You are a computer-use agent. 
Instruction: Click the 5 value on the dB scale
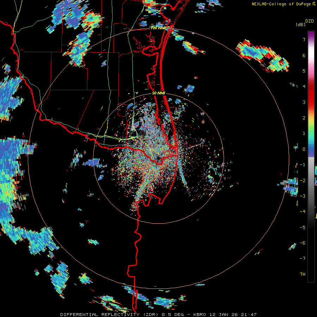(304, 71)
